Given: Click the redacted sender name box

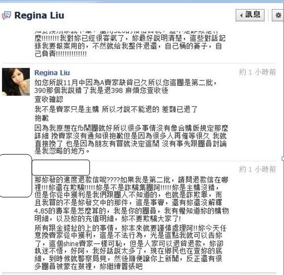Looking at the screenshot, I should (61, 167).
